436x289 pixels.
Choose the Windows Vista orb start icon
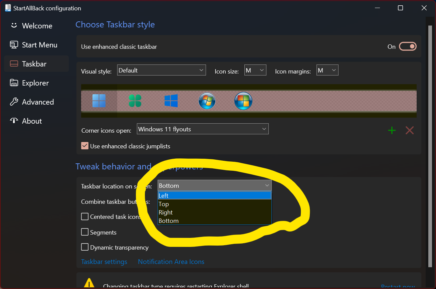(x=243, y=101)
